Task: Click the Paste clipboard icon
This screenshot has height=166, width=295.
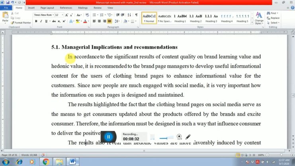Action: click(x=5, y=15)
